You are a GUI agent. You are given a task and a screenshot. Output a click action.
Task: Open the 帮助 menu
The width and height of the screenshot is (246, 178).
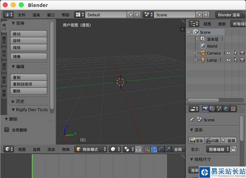point(66,15)
